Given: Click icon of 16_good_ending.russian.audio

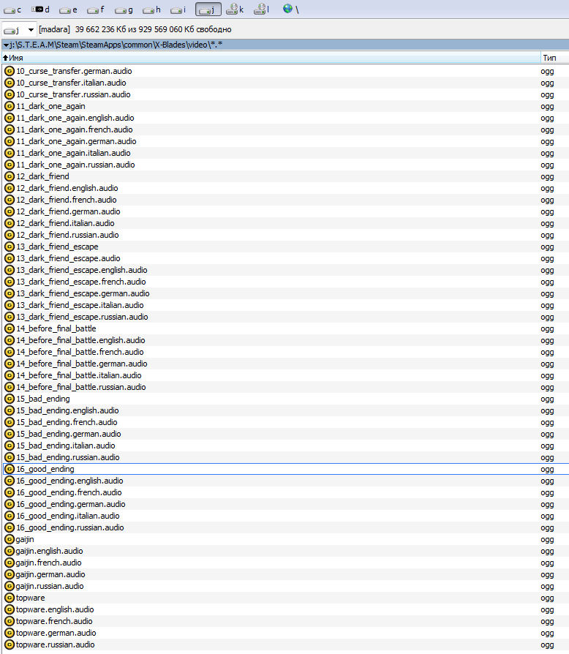Looking at the screenshot, I should point(10,527).
